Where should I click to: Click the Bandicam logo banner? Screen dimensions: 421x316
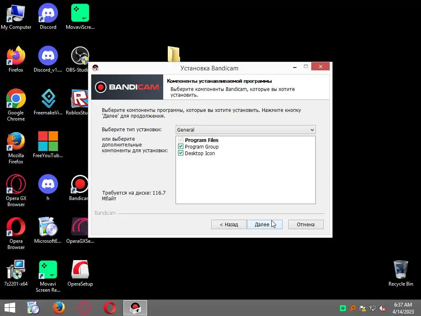(x=127, y=87)
